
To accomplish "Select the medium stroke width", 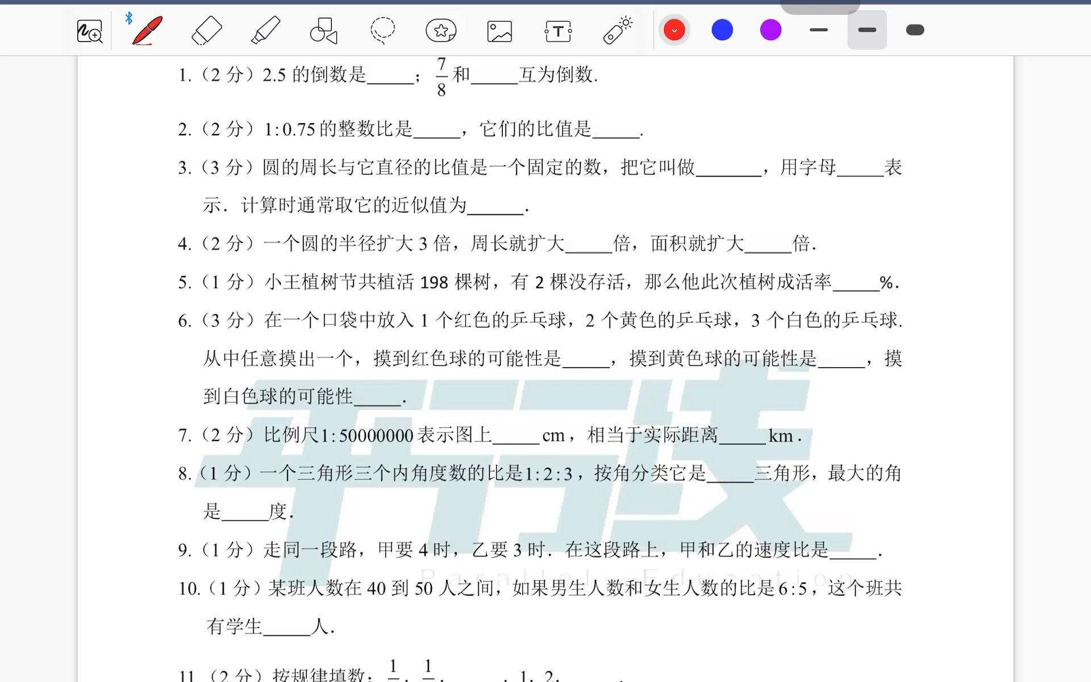I will (867, 30).
